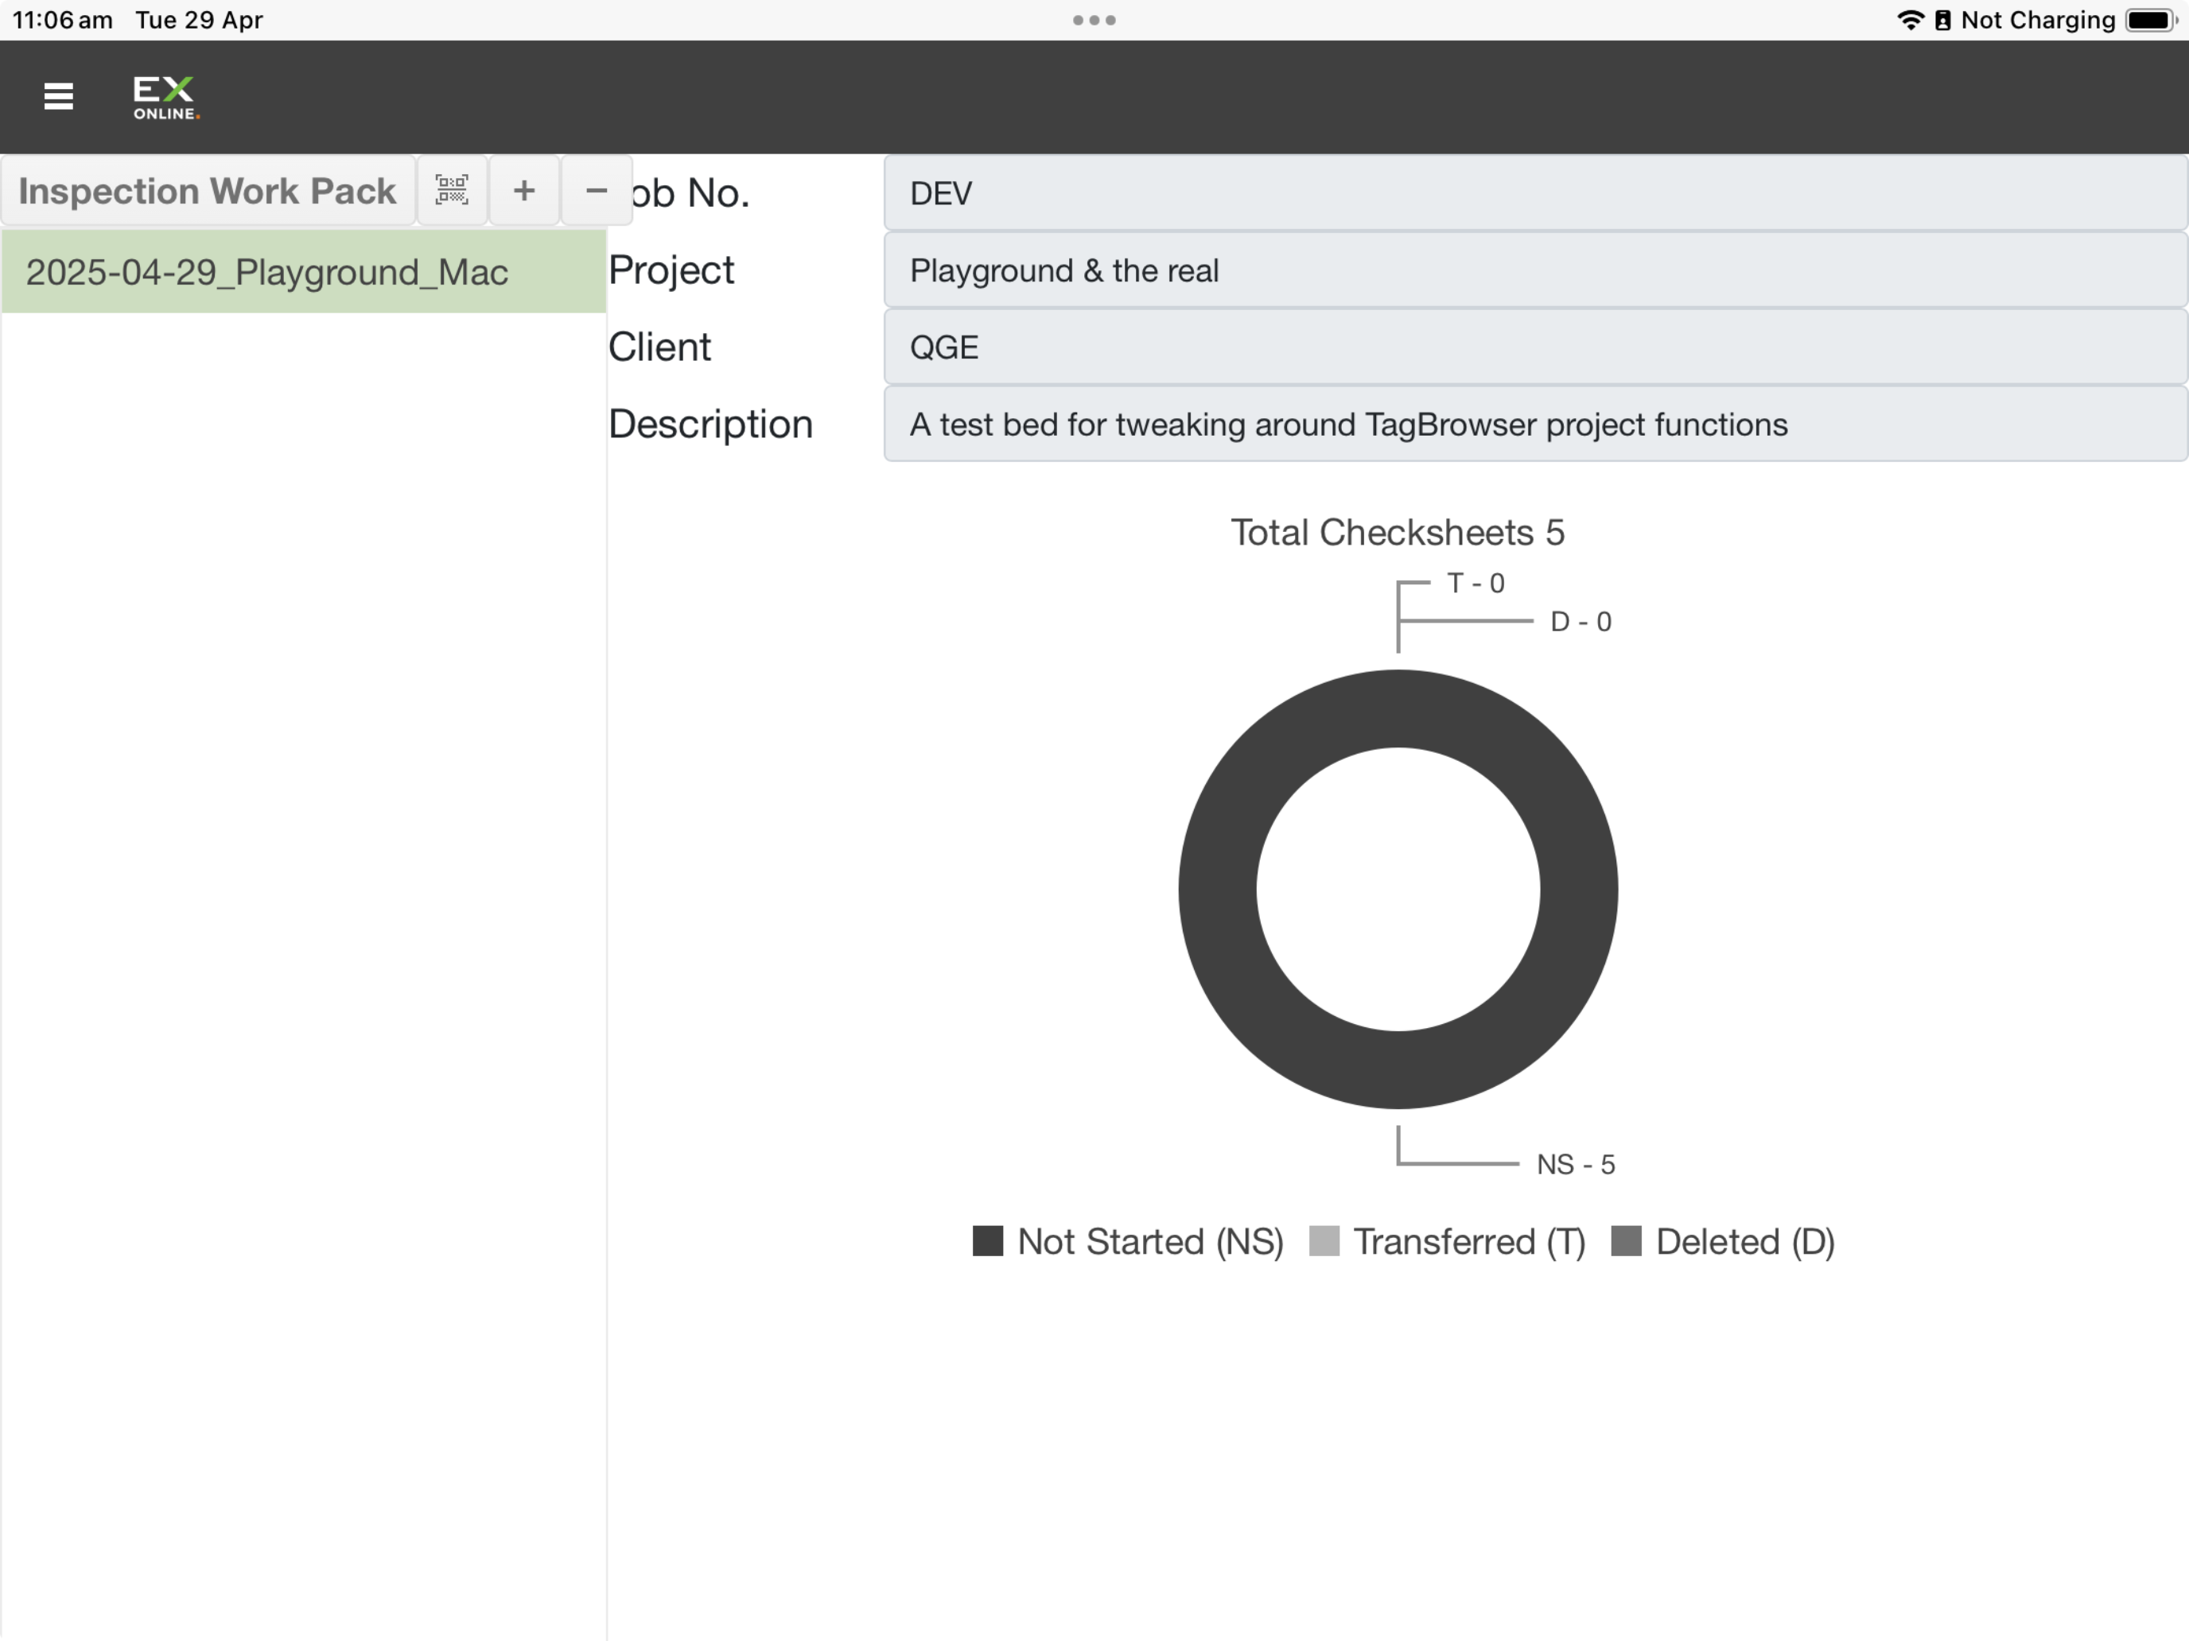The image size is (2189, 1641).
Task: Tap the Wi-Fi status icon
Action: coord(1910,20)
